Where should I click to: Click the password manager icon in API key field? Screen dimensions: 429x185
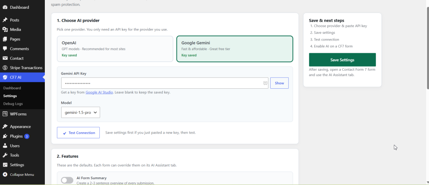click(x=265, y=83)
